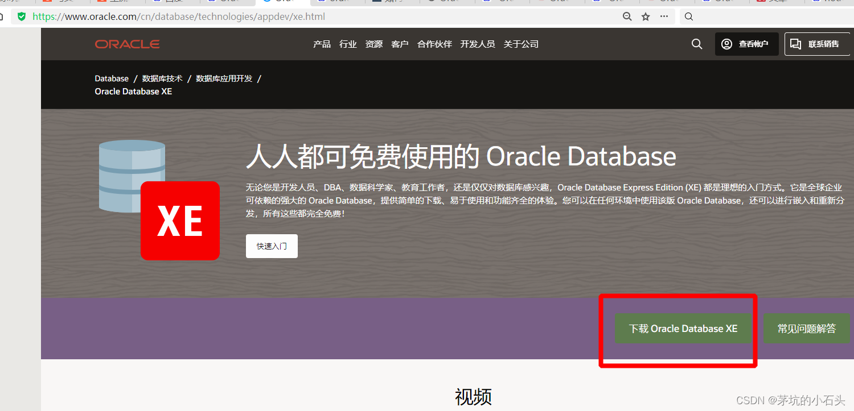Click the browser search box magnifier icon
This screenshot has height=411, width=854.
pos(689,16)
